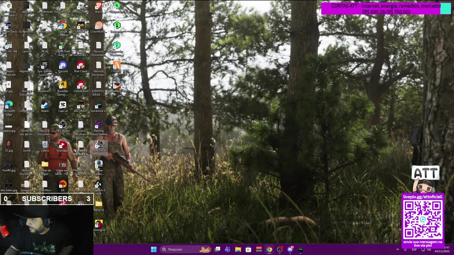Select the Ol.jpg image file
This screenshot has height=255, width=454.
9,147
